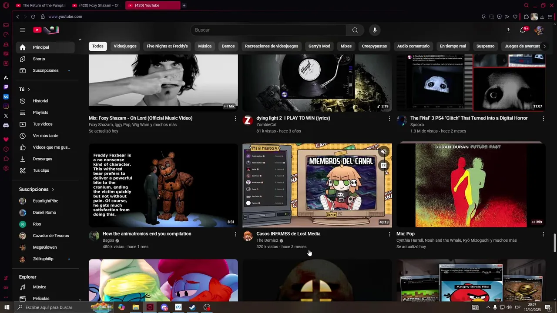Open Steam from the taskbar
Viewport: 557px width, 313px height.
pyautogui.click(x=192, y=307)
